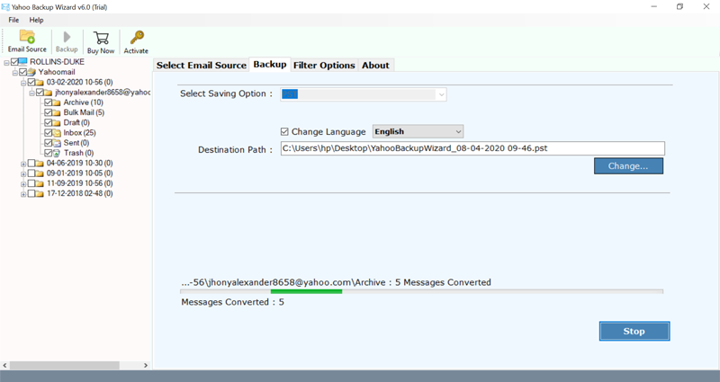720x382 pixels.
Task: Check the 09-01-2019 10-05 checkbox
Action: [31, 173]
